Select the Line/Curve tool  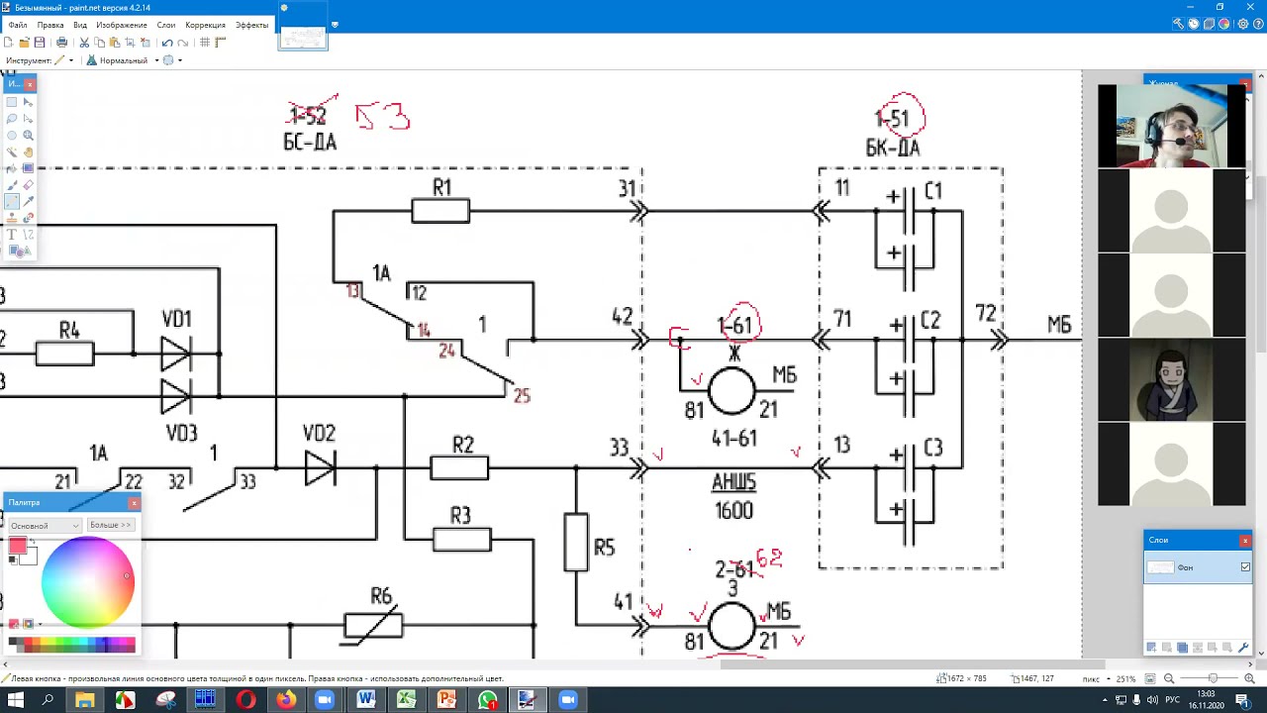(x=28, y=235)
